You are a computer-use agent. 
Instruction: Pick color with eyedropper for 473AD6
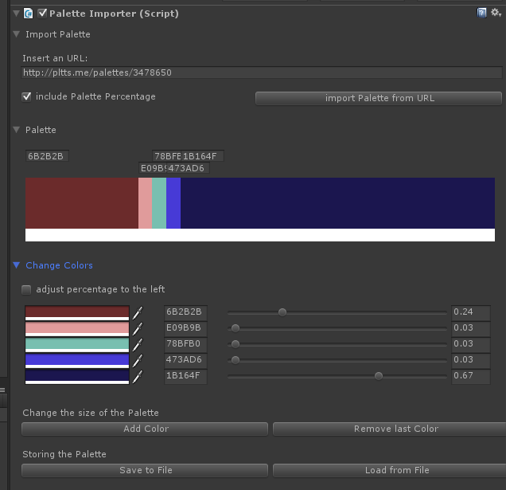point(138,360)
